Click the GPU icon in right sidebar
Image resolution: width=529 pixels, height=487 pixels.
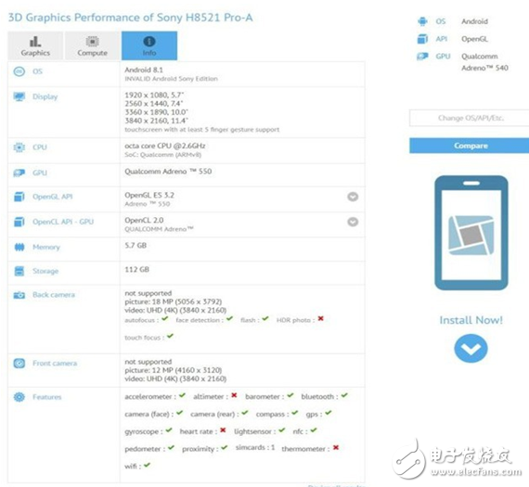(x=422, y=57)
